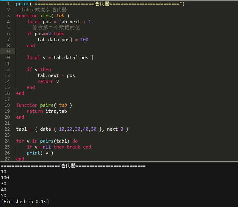Click 'tab1' variable on line 22
Viewport: 238px width, 207px height.
pyautogui.click(x=21, y=129)
